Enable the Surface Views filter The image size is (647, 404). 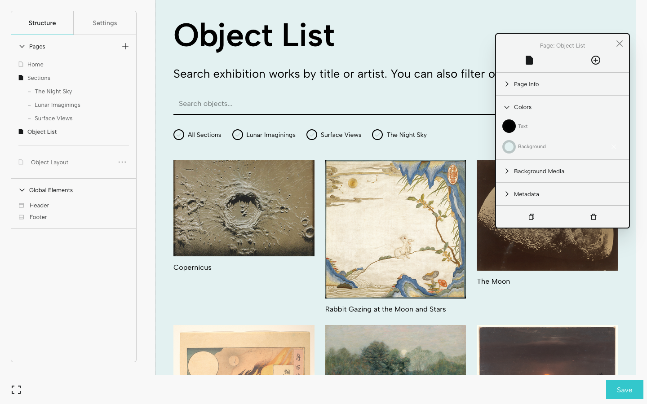point(312,135)
